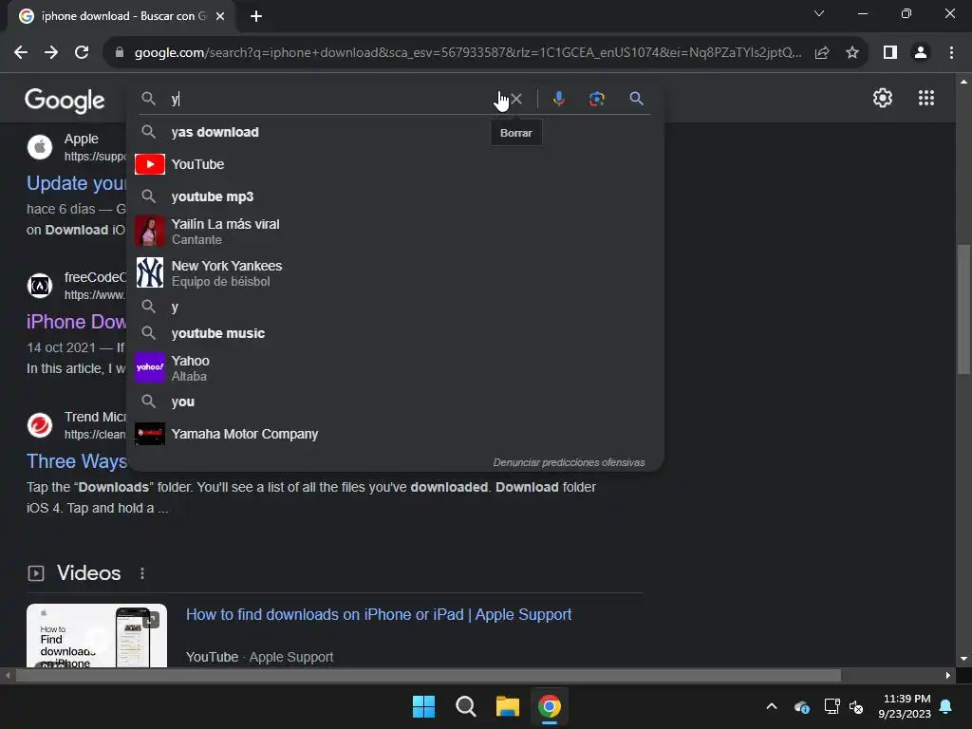Open the share this page icon
Viewport: 972px width, 729px height.
822,53
